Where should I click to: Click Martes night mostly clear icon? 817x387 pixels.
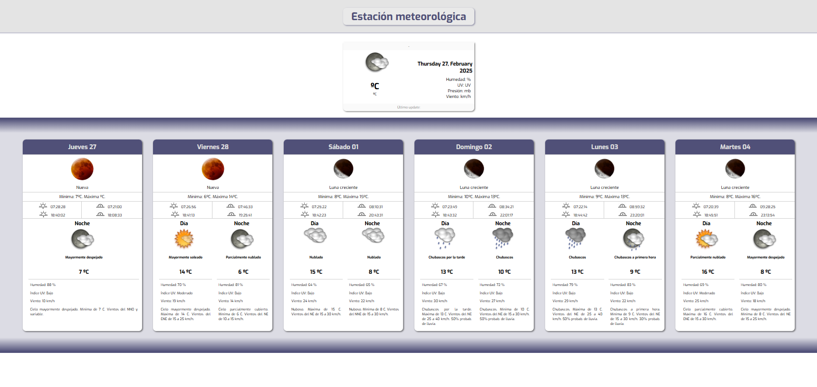(x=764, y=239)
